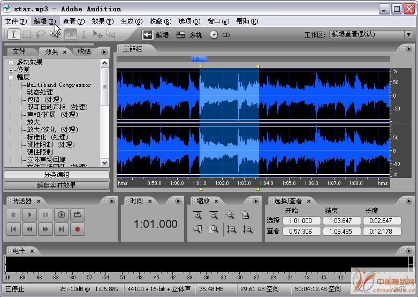Screen dimensions: 418x297
Task: Click the 编组实时效果 button
Action: [56, 185]
